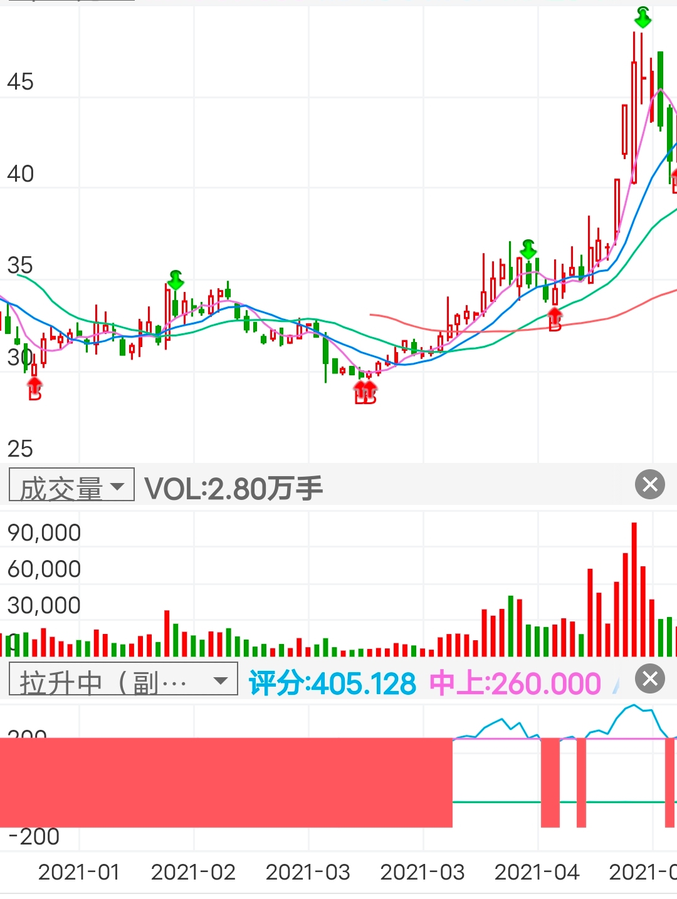
Task: Close the 成交量 volume panel
Action: [x=650, y=484]
